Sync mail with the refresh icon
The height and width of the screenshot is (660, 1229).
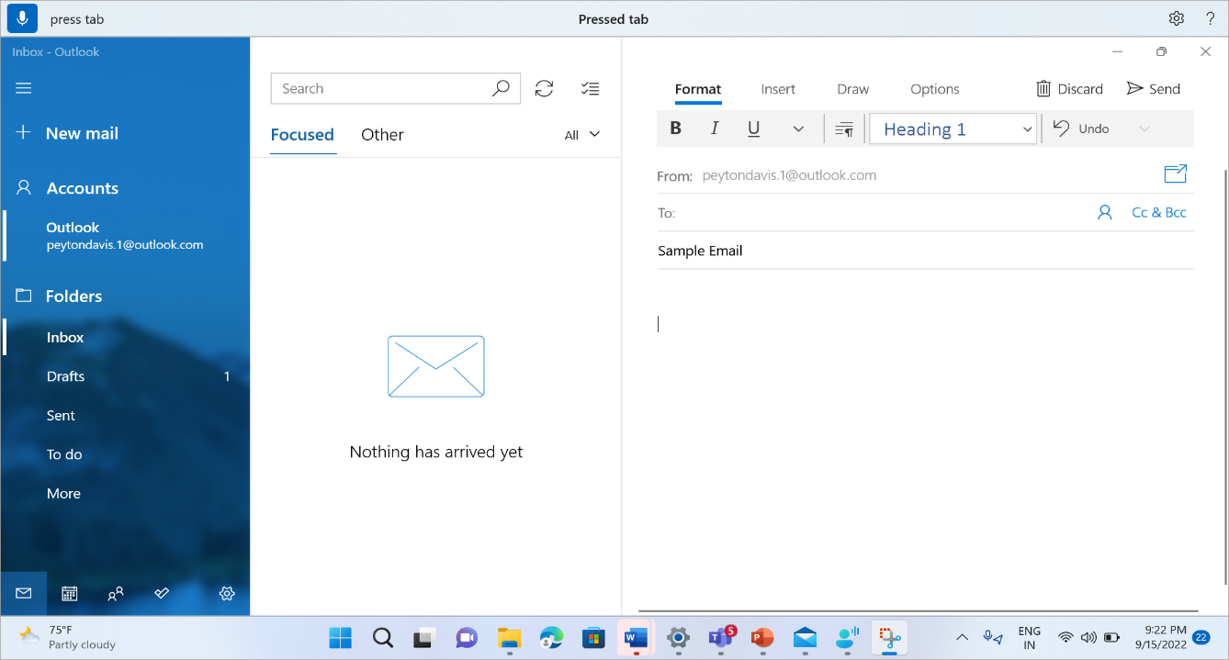coord(544,88)
